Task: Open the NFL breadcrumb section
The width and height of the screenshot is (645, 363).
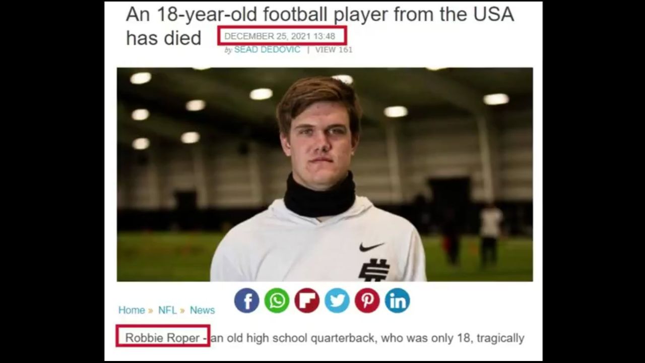Action: click(x=167, y=310)
